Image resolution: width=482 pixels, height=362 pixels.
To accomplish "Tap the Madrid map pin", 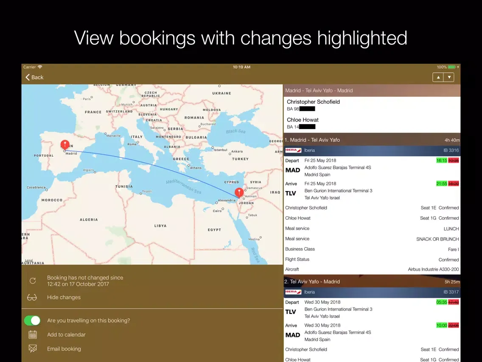I will (x=65, y=145).
